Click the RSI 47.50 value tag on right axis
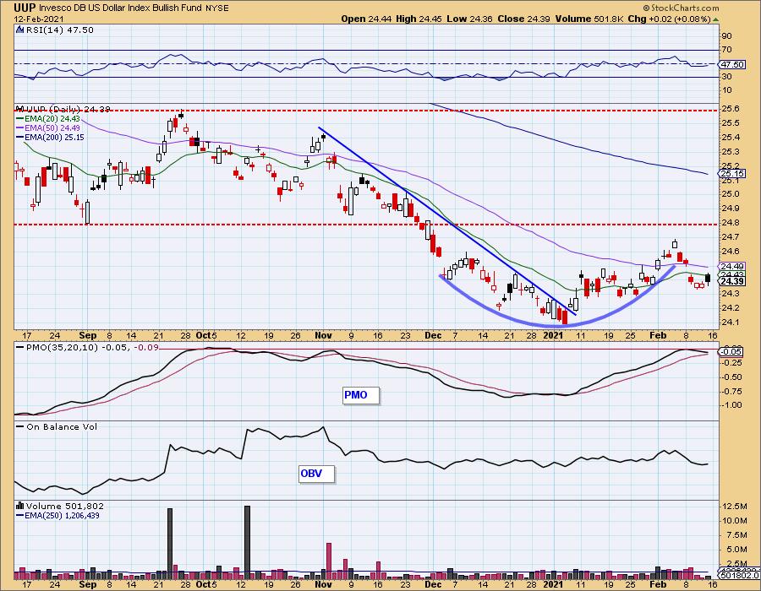Viewport: 761px width, 591px height. (x=733, y=64)
